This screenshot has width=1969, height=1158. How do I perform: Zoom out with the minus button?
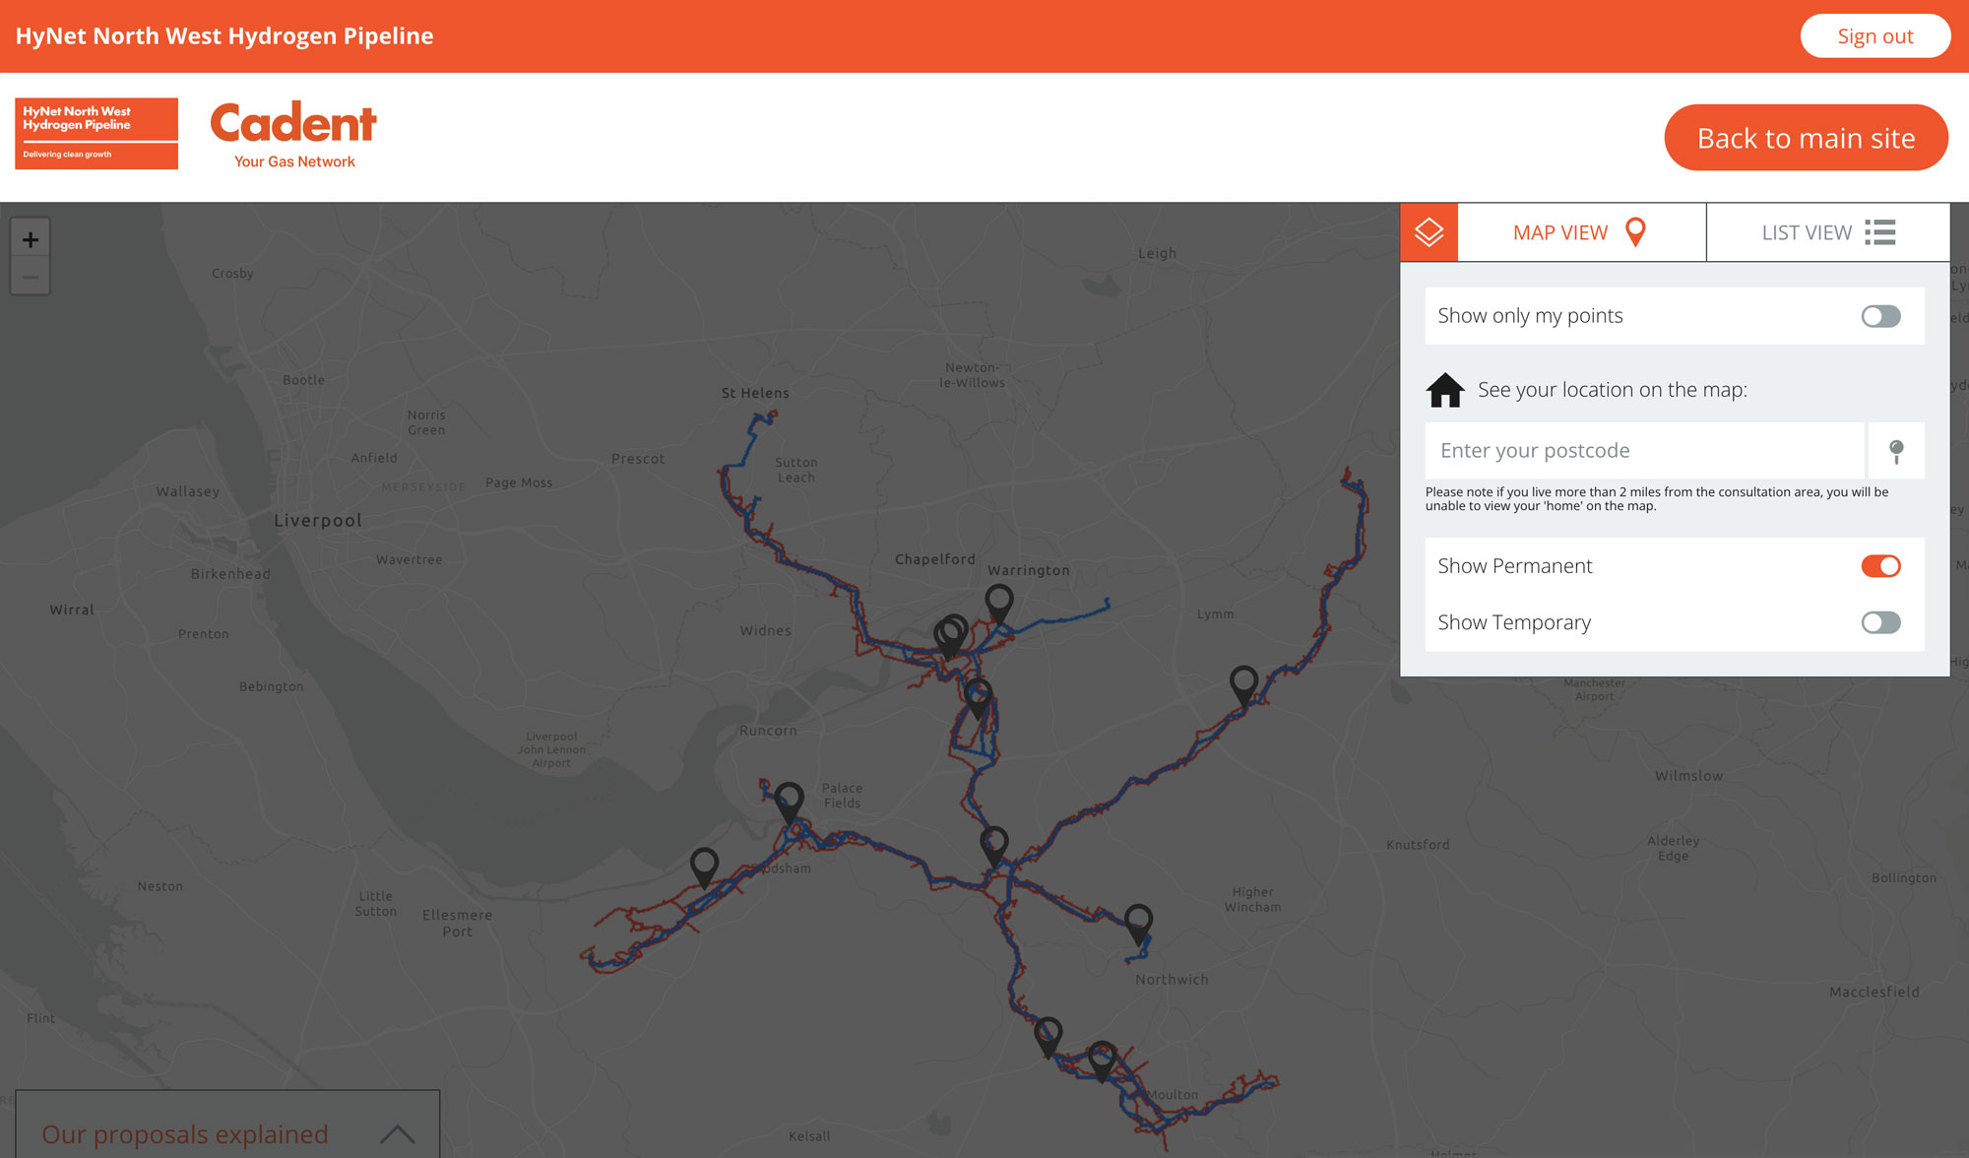tap(31, 277)
